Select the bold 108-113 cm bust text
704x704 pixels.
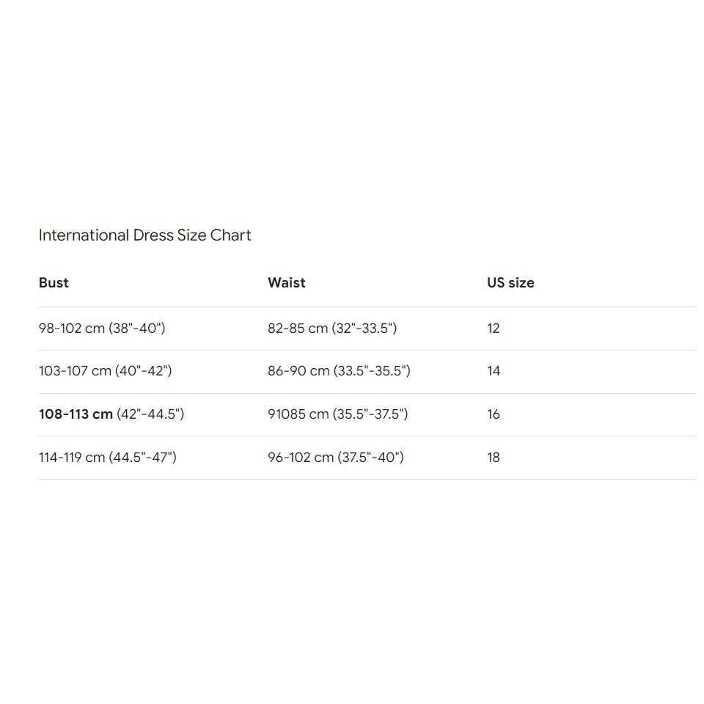point(76,414)
